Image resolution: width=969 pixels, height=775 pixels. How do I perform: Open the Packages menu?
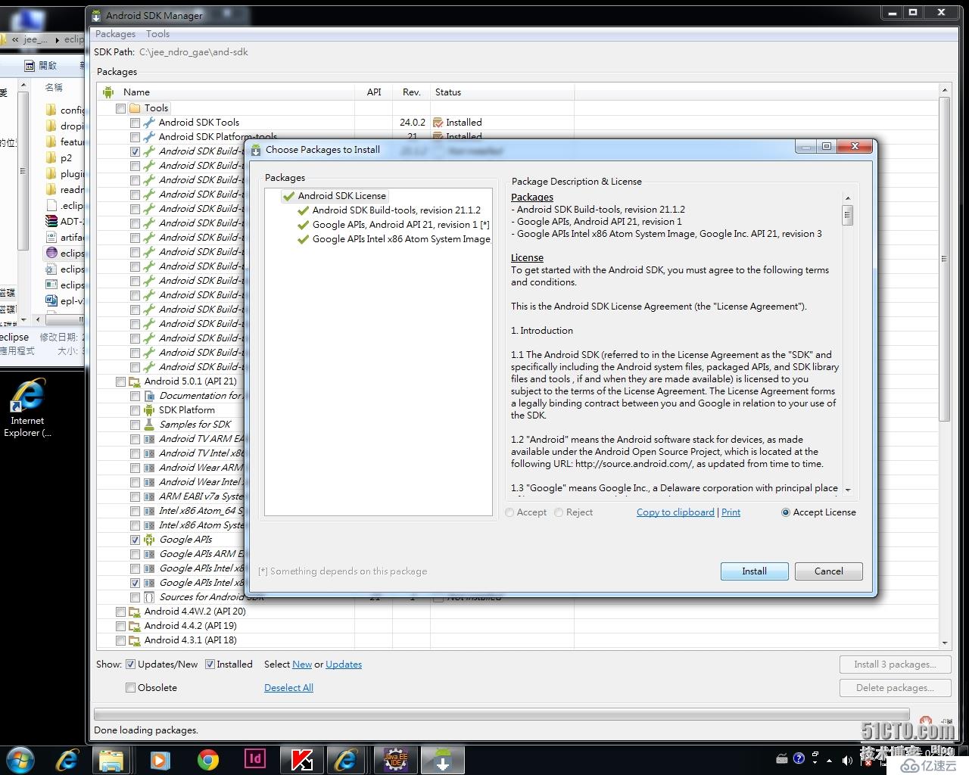(115, 34)
